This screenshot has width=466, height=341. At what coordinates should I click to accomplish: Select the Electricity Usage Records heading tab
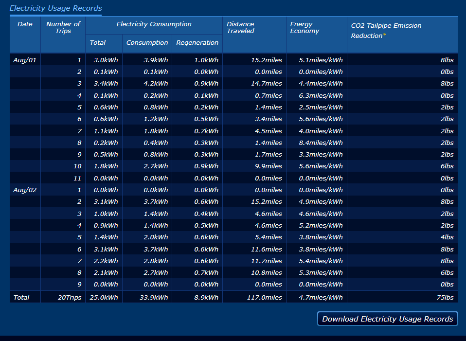(x=55, y=8)
